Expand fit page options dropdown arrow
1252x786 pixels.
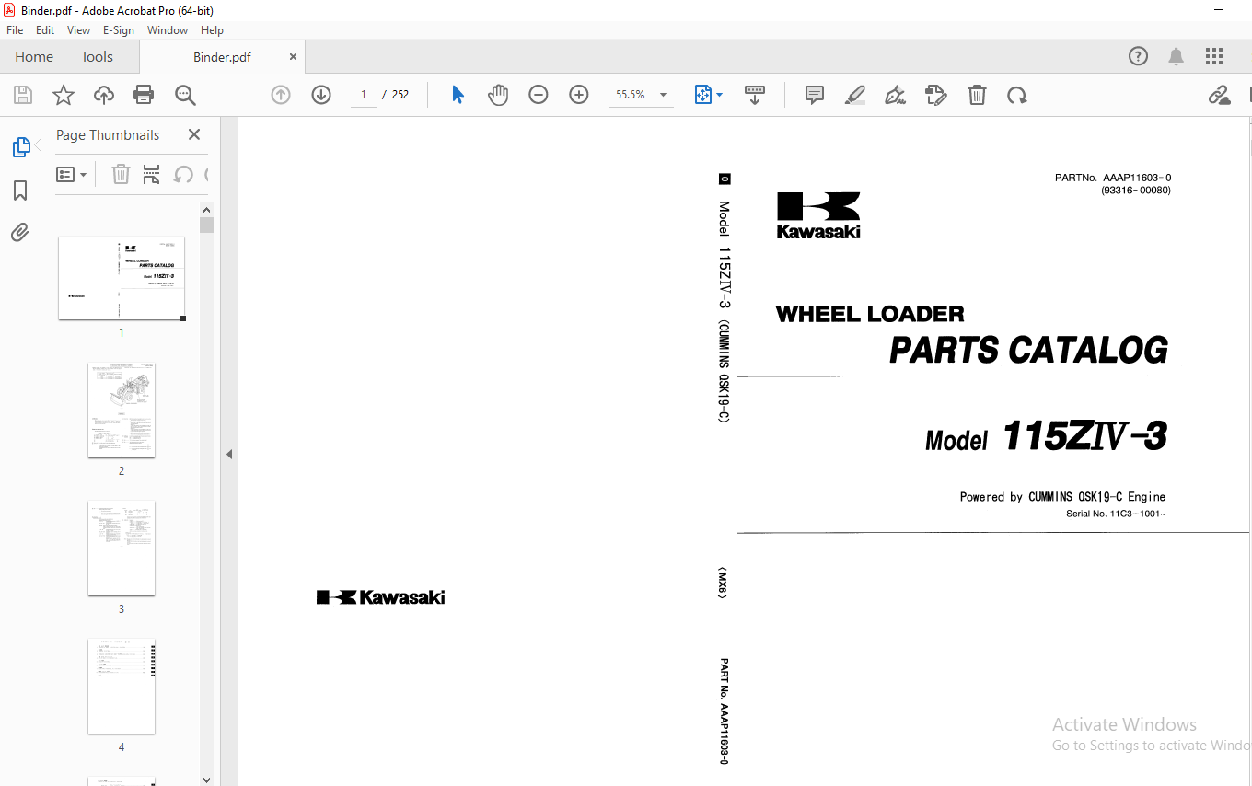[x=719, y=95]
